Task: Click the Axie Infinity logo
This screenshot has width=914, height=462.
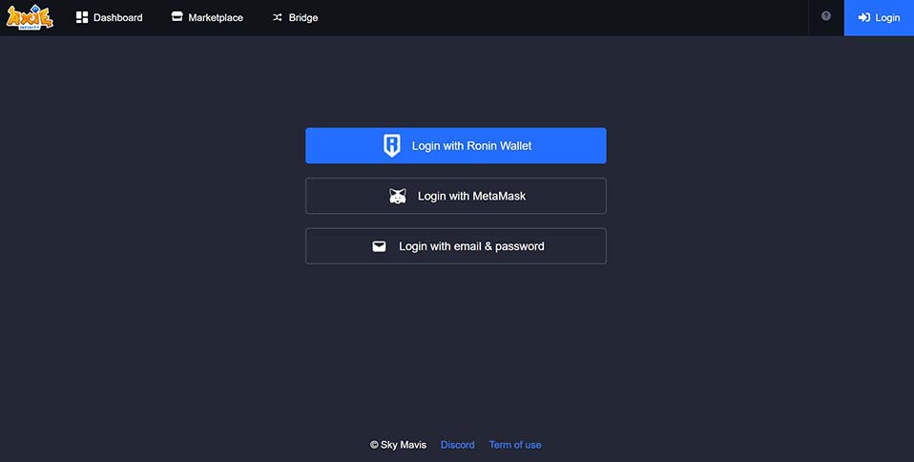Action: tap(30, 17)
